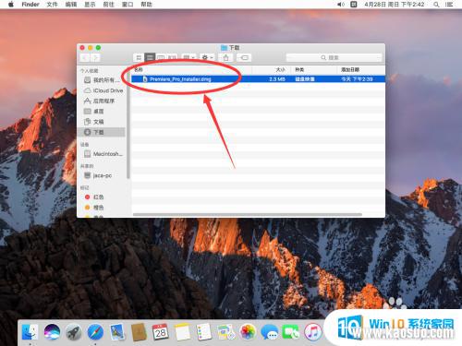Open Maps from the Dock
The width and height of the screenshot is (462, 346).
[x=225, y=332]
